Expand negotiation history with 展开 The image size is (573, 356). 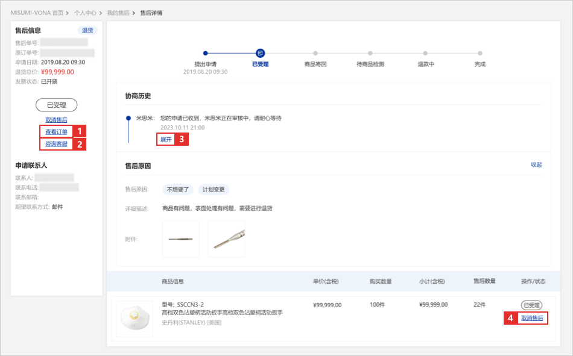click(166, 139)
